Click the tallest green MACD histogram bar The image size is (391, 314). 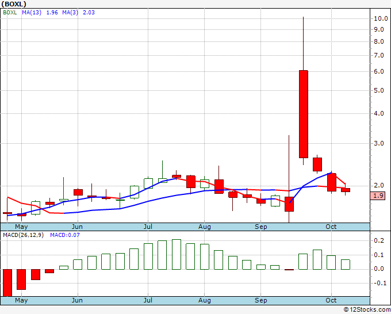[177, 254]
